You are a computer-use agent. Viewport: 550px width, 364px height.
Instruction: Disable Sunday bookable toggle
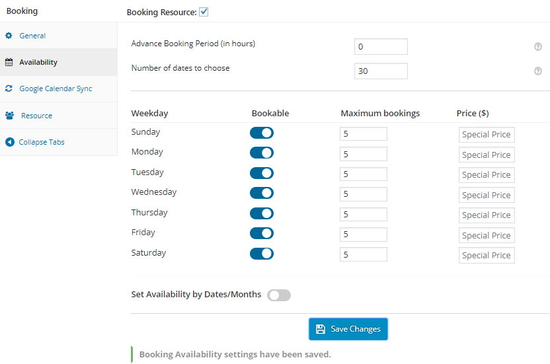point(262,133)
